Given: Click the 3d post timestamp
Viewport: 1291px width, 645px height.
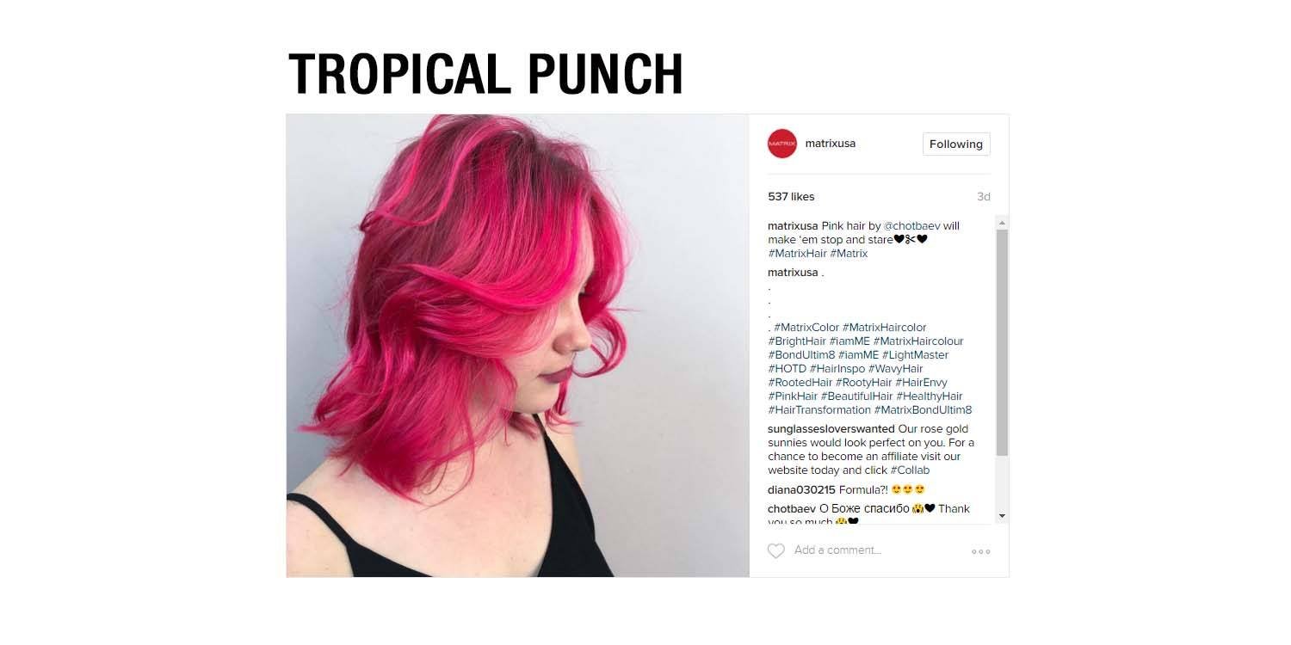Looking at the screenshot, I should (984, 197).
